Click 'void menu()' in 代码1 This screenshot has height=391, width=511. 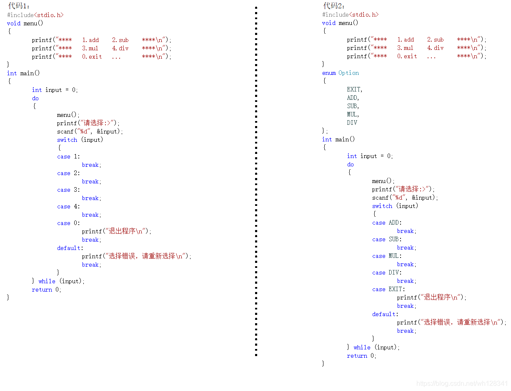[x=25, y=23]
